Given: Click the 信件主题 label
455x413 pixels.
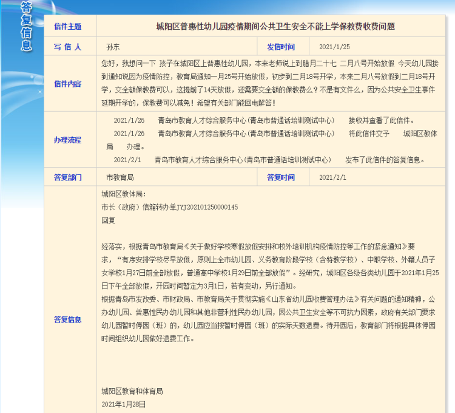Looking at the screenshot, I should [67, 27].
